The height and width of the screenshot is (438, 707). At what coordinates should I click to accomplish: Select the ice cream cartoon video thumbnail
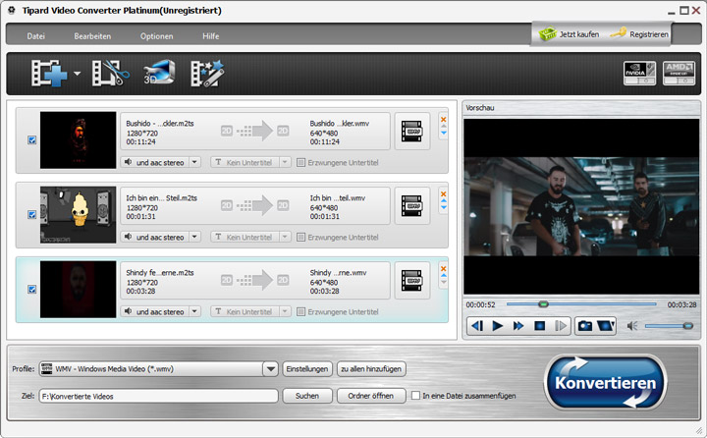(78, 215)
